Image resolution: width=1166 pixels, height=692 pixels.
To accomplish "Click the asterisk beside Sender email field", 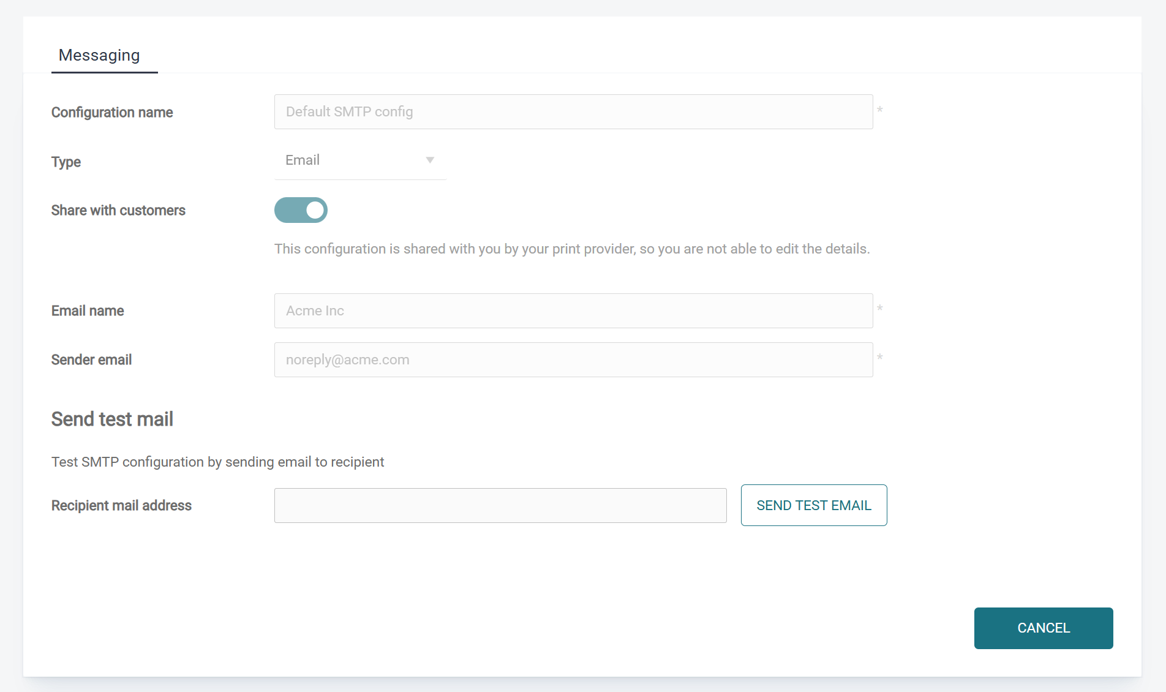I will [x=879, y=358].
